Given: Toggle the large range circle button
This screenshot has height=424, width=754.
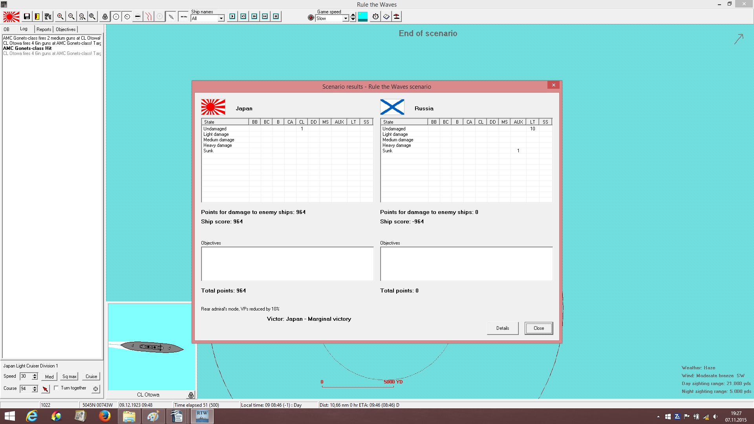Looking at the screenshot, I should 116,16.
